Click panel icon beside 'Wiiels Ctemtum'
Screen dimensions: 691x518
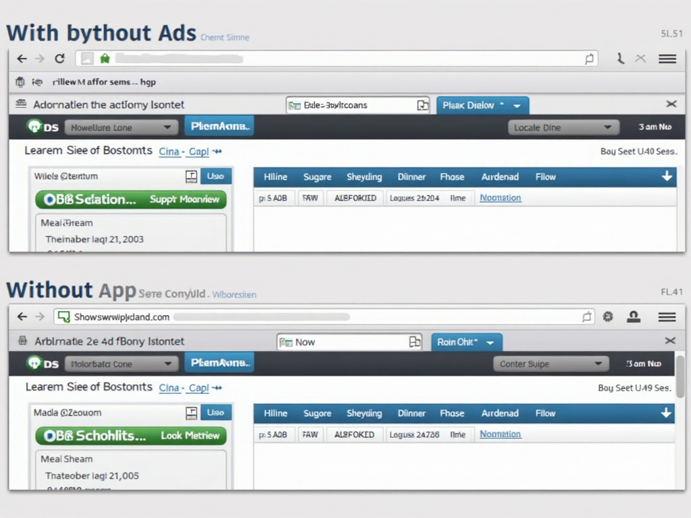click(x=191, y=177)
